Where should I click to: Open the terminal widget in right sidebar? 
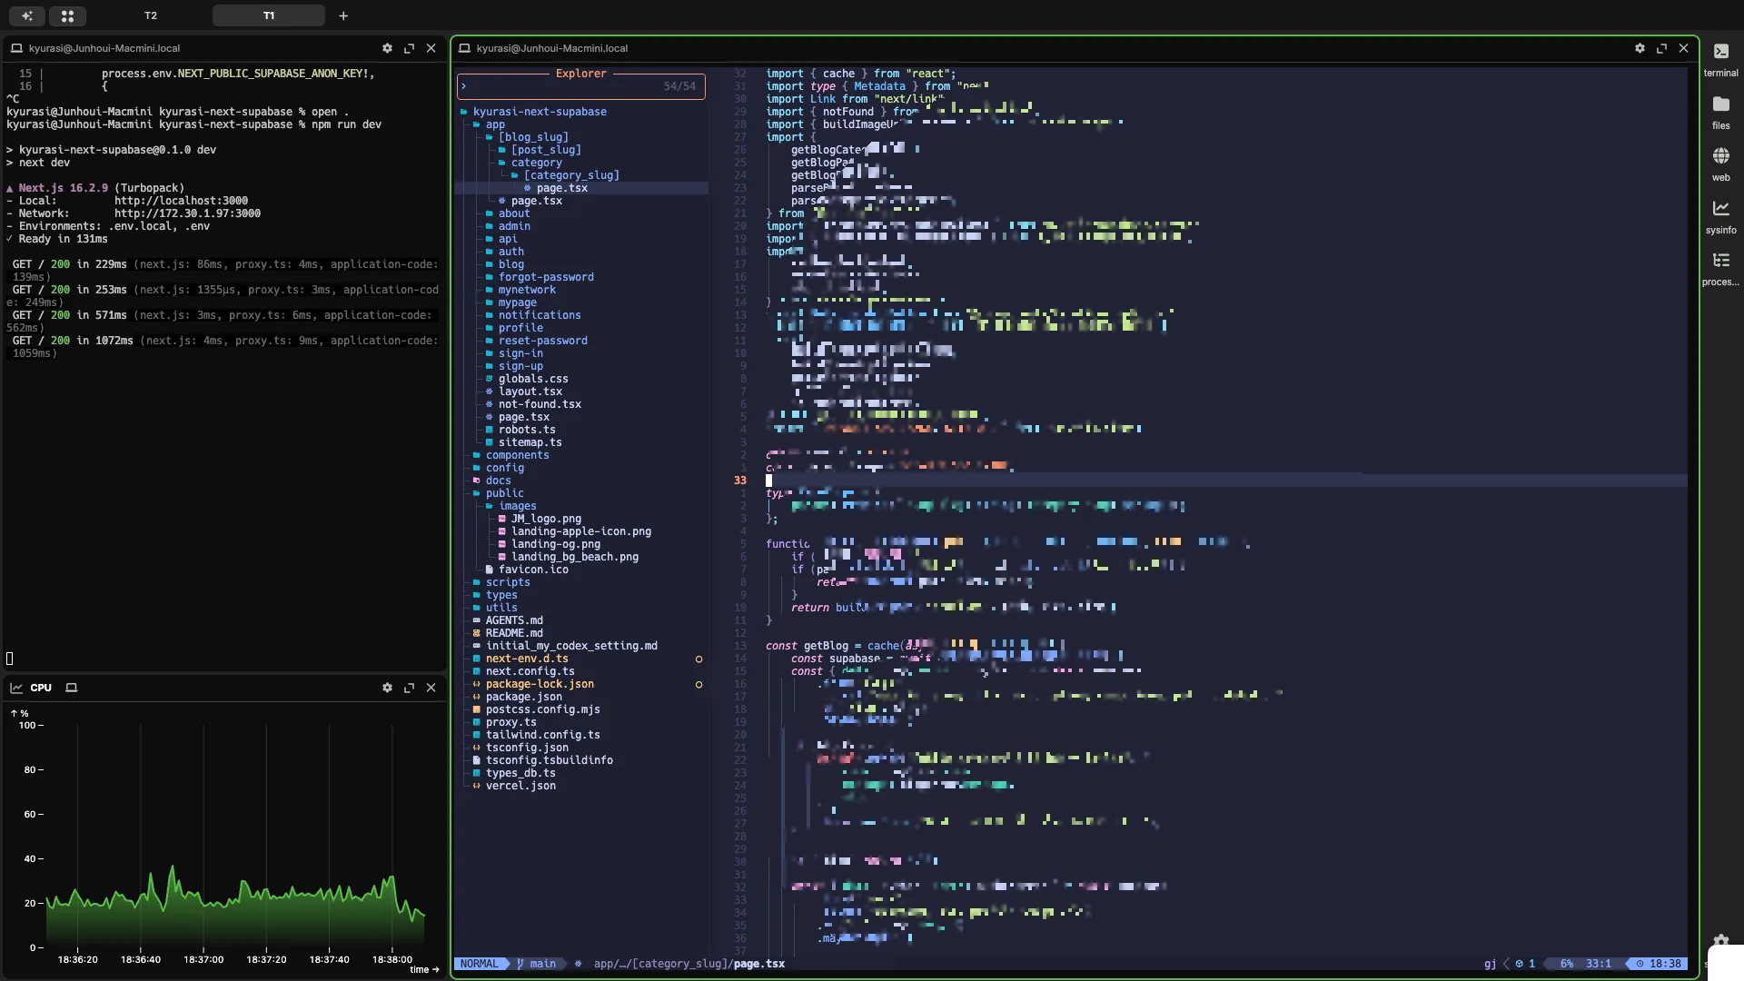(x=1720, y=59)
